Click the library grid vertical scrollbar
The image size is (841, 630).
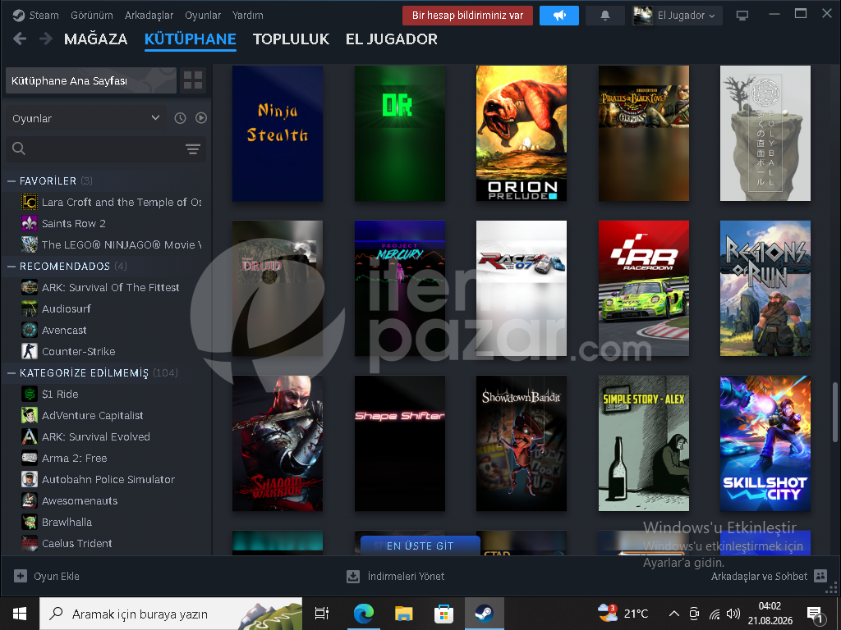click(834, 410)
